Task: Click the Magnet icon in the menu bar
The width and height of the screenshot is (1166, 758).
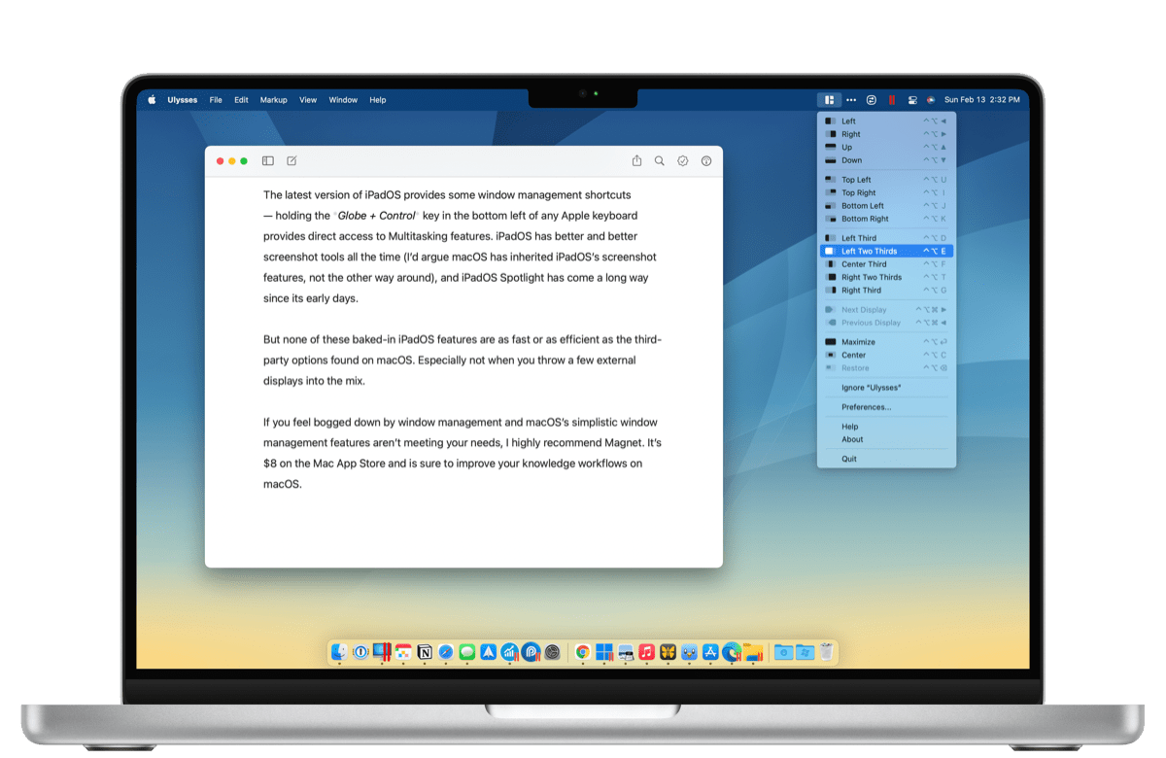Action: coord(829,99)
